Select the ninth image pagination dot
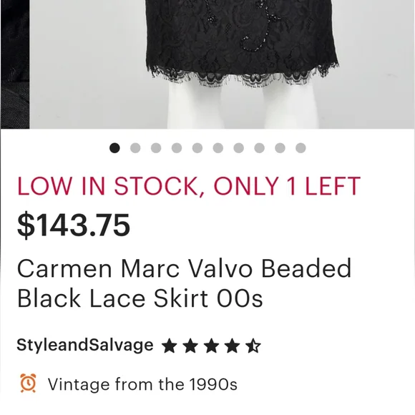This screenshot has width=415, height=415. click(x=280, y=147)
